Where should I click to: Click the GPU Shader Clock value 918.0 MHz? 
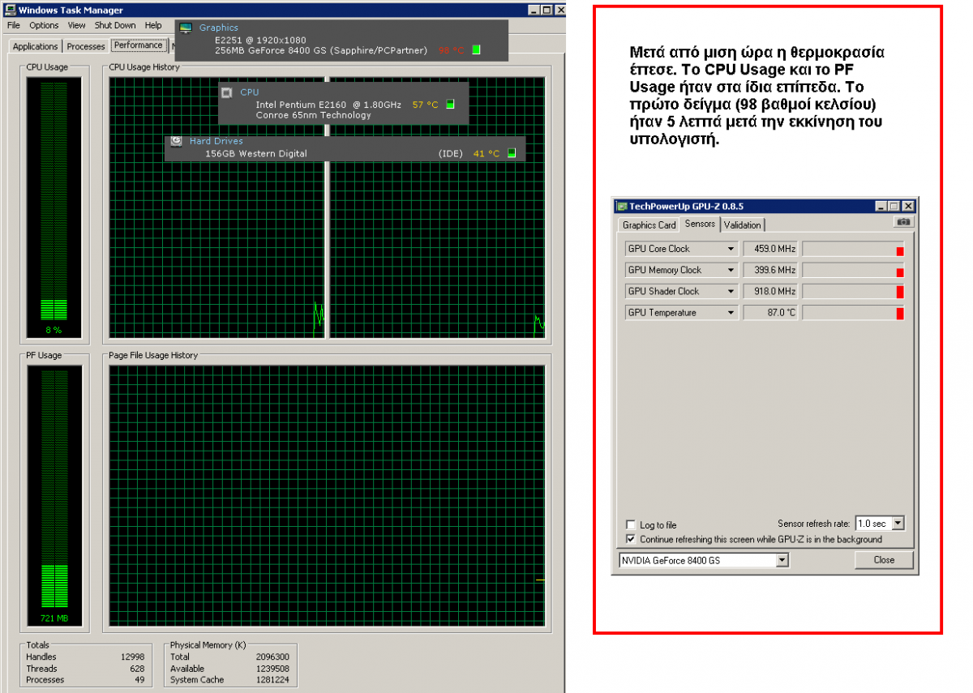(x=770, y=291)
